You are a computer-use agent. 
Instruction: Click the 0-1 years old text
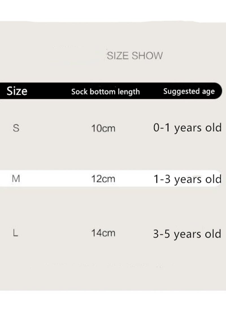(x=187, y=128)
